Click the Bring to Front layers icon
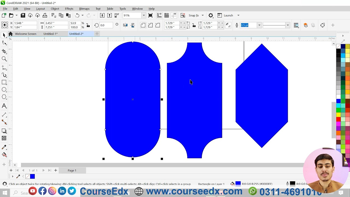Screen dimensions: 350x197 click(306, 25)
